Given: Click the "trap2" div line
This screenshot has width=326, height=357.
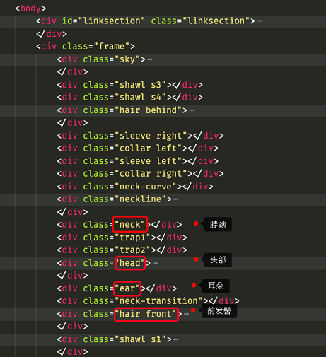Looking at the screenshot, I should tap(122, 250).
